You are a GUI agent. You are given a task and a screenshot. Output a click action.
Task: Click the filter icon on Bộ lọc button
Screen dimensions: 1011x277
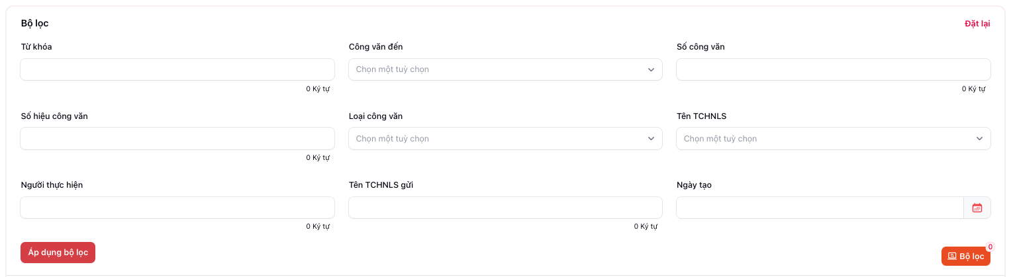[952, 257]
